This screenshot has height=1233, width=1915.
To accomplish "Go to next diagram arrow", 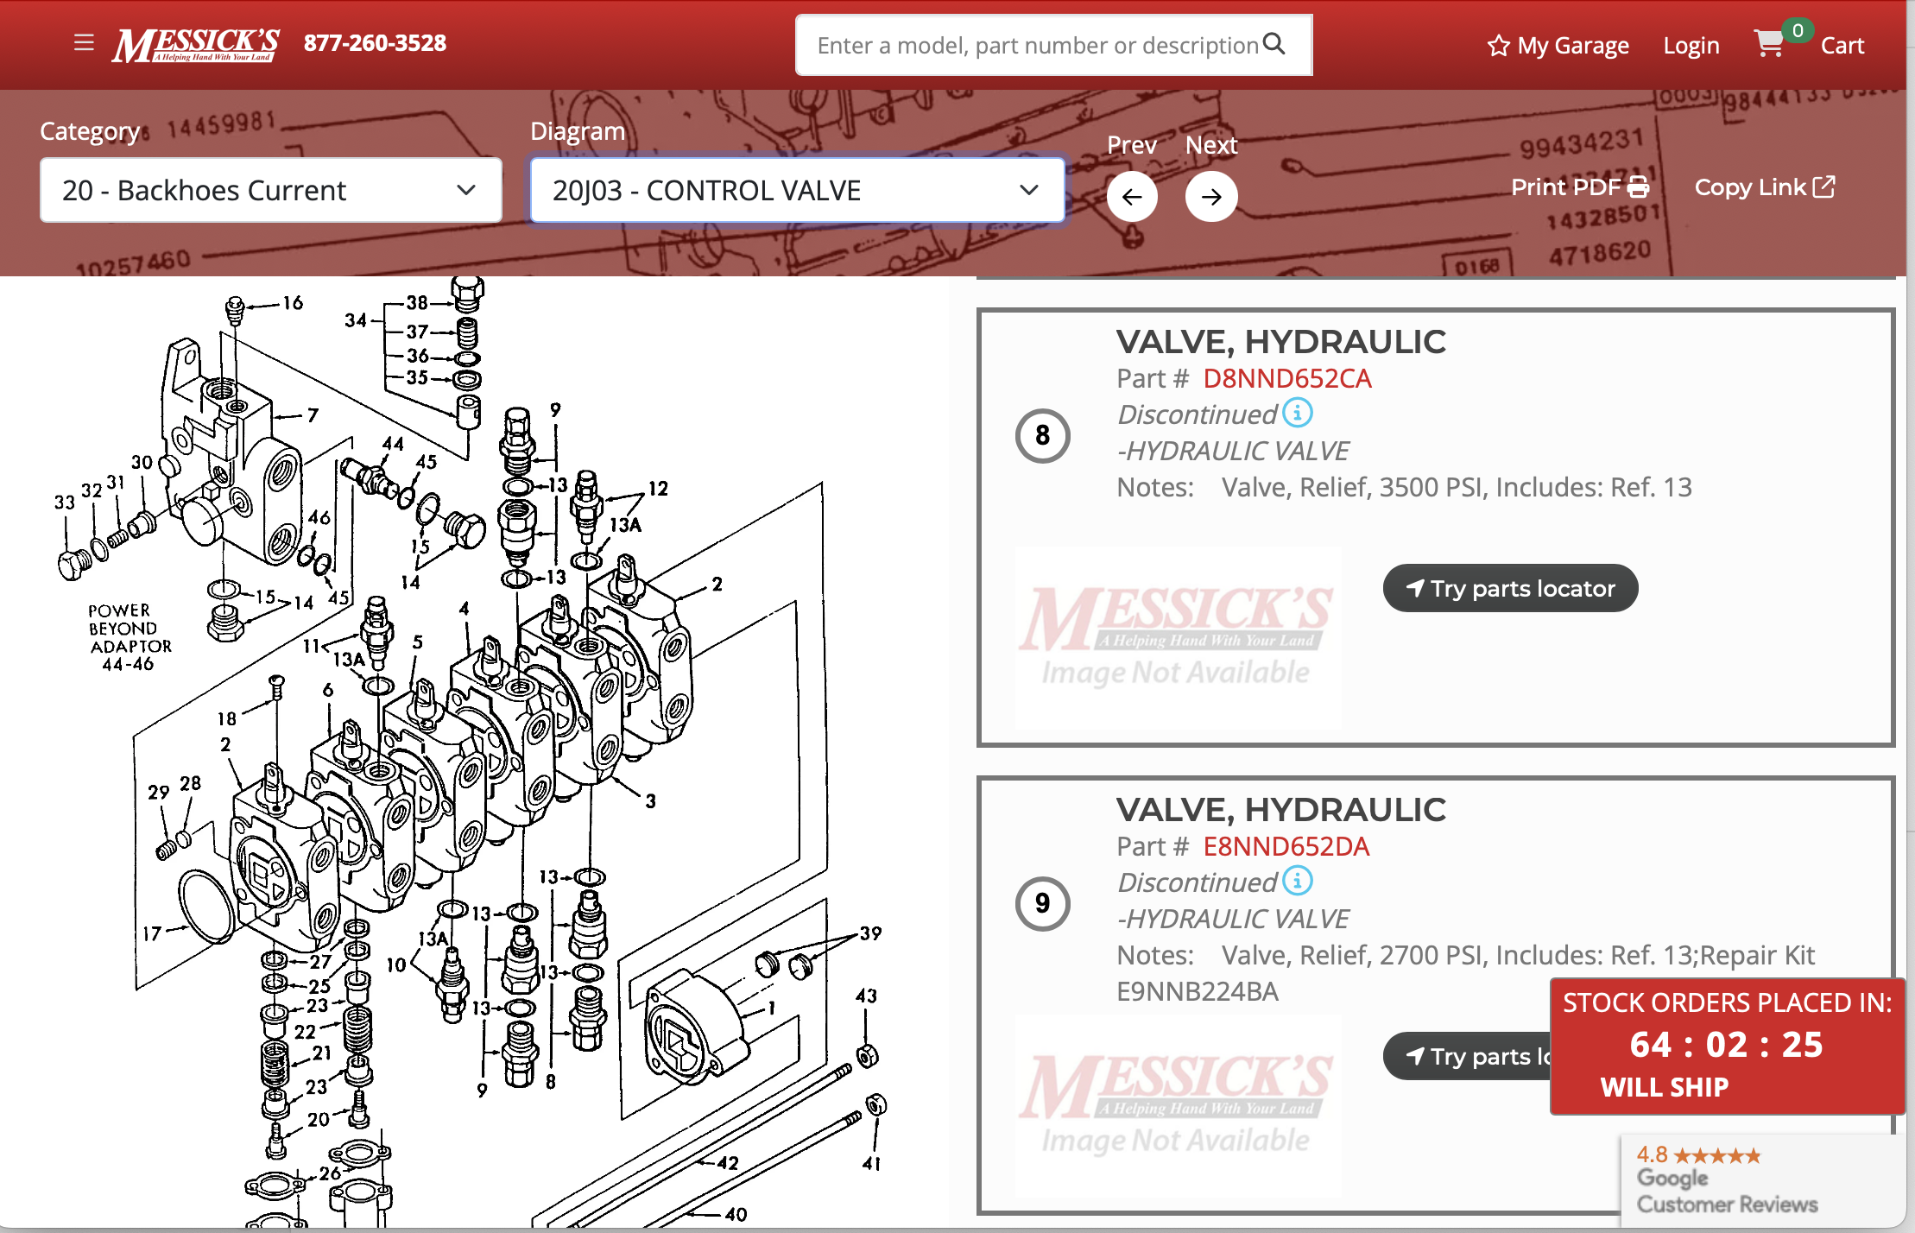I will 1211,197.
